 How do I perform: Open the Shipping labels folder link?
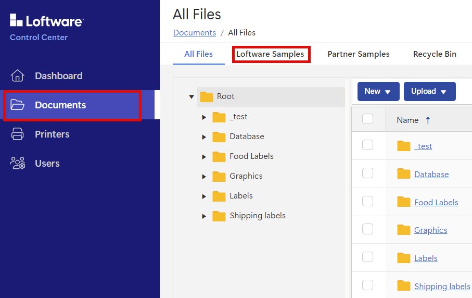click(442, 287)
